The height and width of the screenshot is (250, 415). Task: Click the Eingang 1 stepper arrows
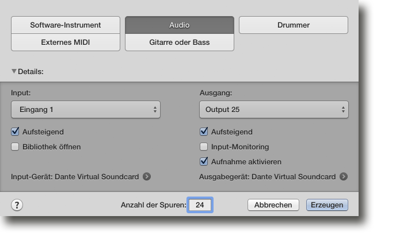coord(155,109)
